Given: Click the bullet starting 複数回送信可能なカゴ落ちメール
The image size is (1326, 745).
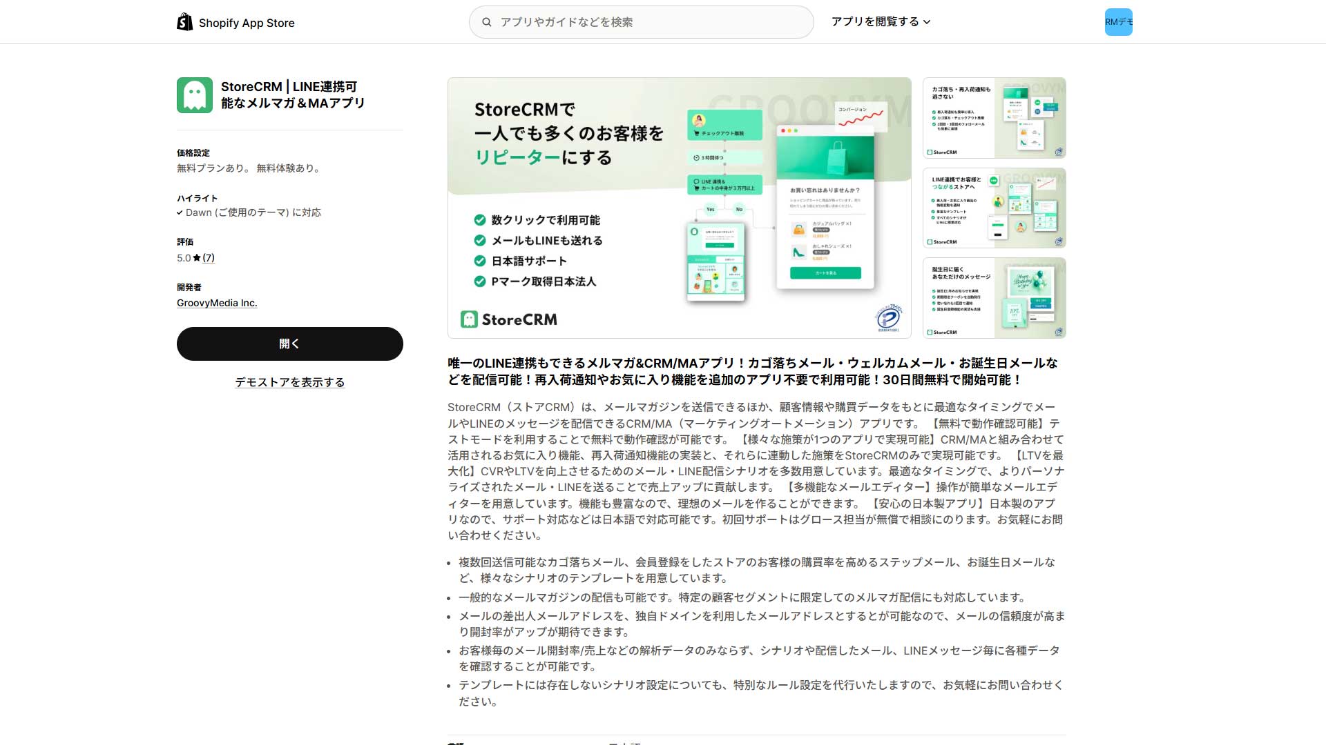Looking at the screenshot, I should pyautogui.click(x=757, y=570).
